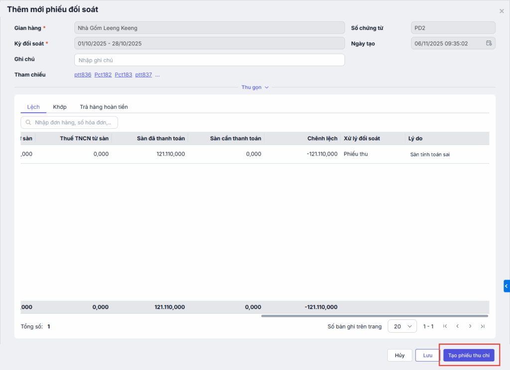
Task: Click Tạo phiếu thu chi button
Action: [468, 355]
